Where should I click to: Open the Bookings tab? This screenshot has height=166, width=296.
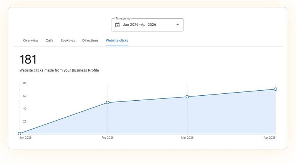[x=68, y=40]
